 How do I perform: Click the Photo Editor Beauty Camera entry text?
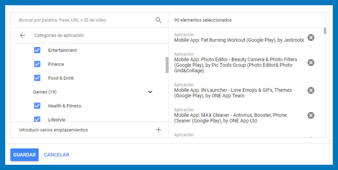[x=236, y=65]
